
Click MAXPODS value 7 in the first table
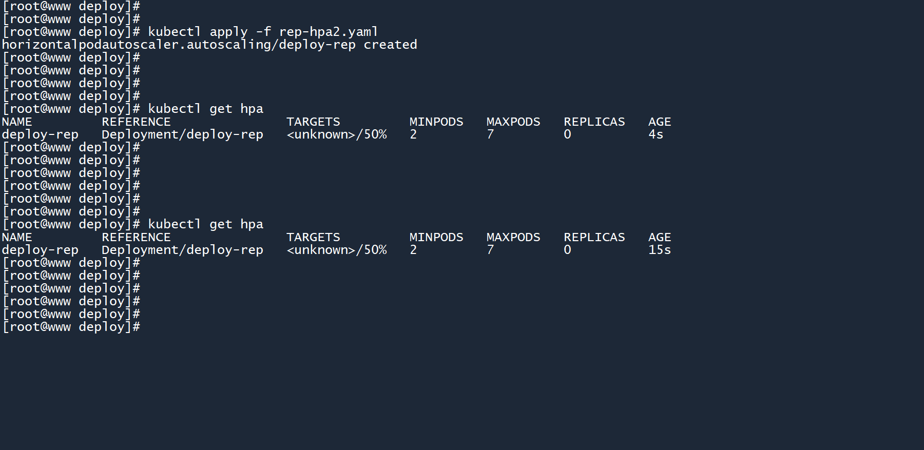(490, 134)
